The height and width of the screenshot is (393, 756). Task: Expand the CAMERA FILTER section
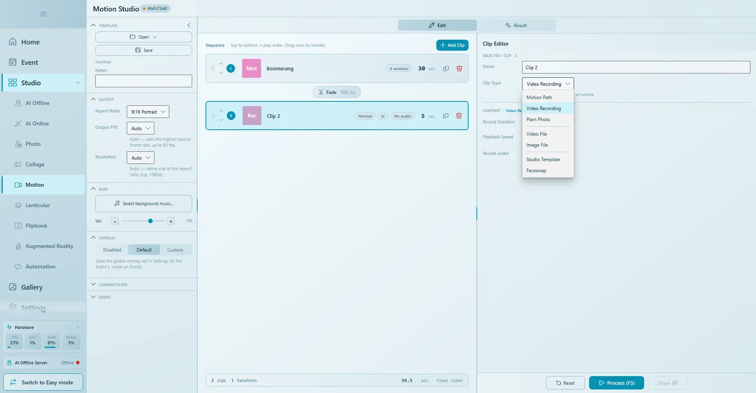[x=94, y=284]
